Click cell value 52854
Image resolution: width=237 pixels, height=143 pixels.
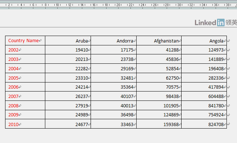[x=172, y=68]
